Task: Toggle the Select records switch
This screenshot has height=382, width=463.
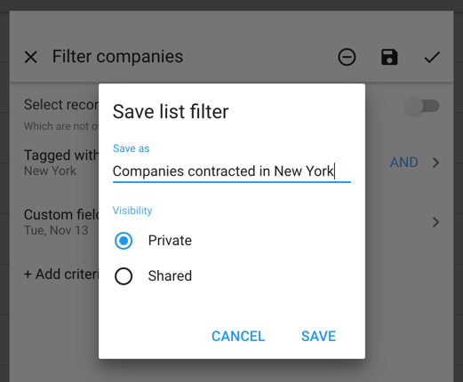Action: 422,106
